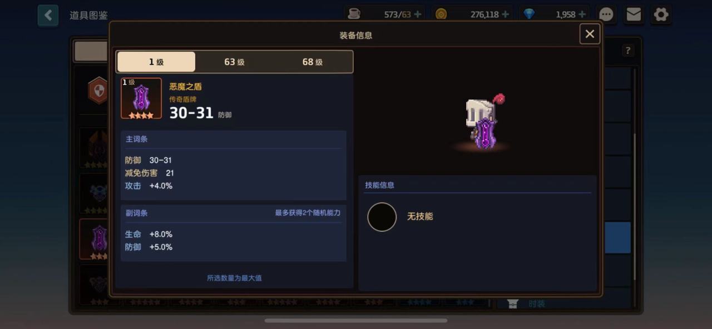Add stamina with the plus beside 573/63
The height and width of the screenshot is (329, 712).
[x=418, y=14]
